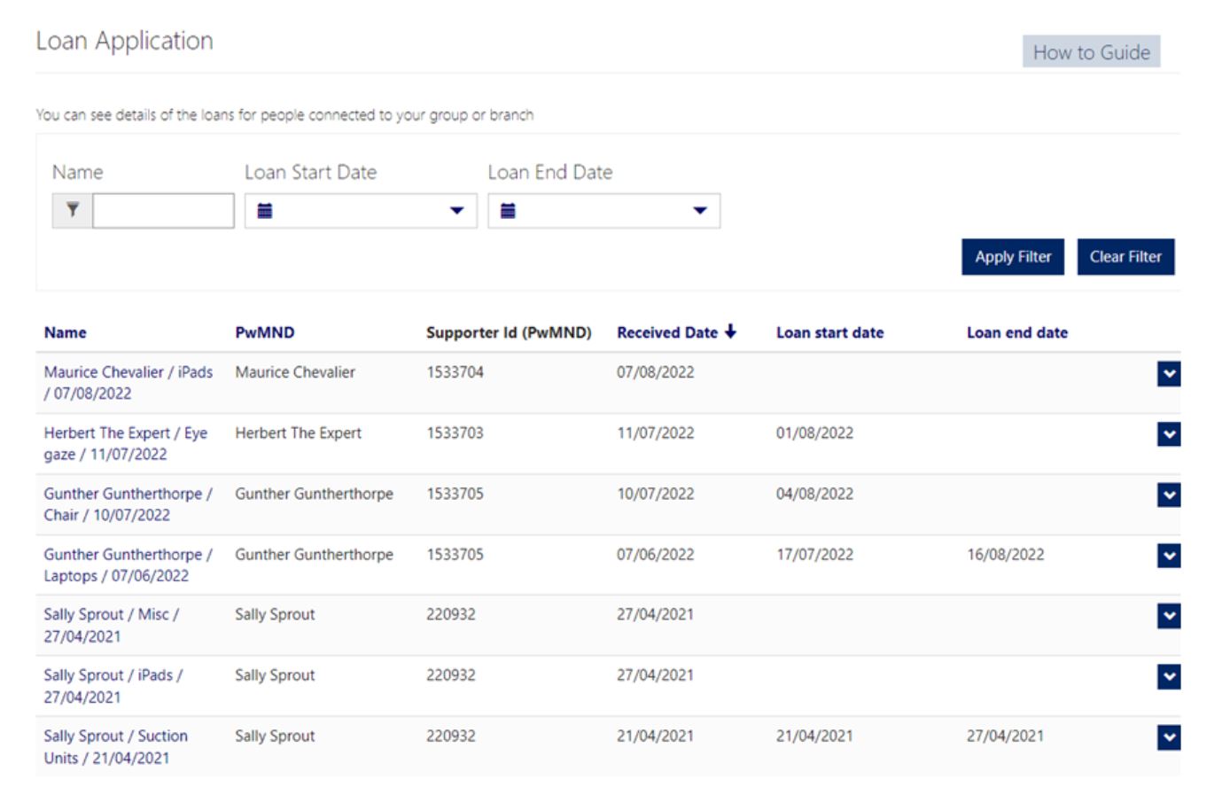This screenshot has height=787, width=1230.
Task: Focus the Name filter text field
Action: 163,211
